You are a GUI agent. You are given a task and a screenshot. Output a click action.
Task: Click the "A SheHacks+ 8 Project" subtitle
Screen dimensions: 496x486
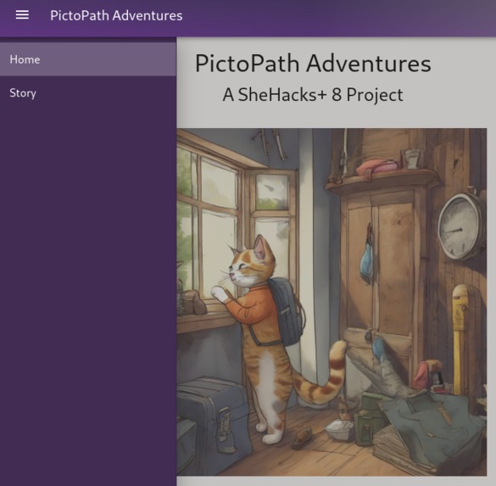(313, 95)
